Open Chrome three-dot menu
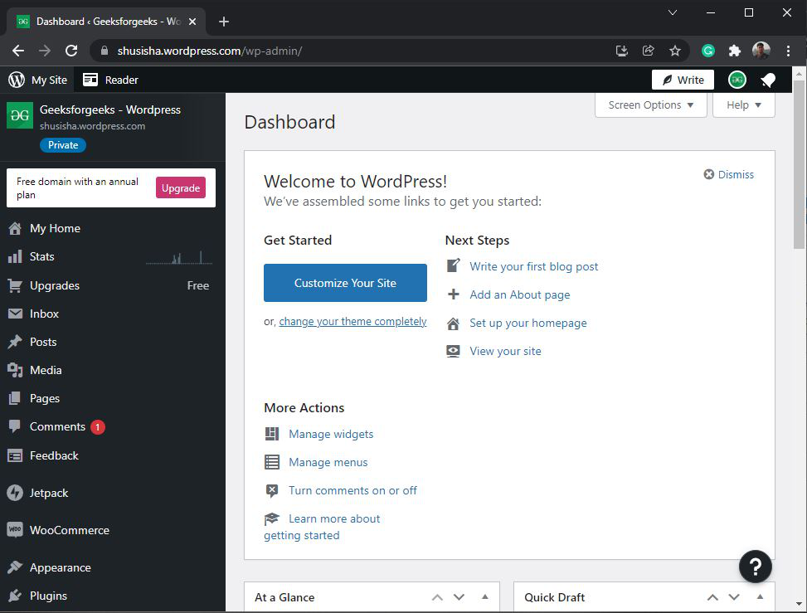807x613 pixels. coord(788,51)
